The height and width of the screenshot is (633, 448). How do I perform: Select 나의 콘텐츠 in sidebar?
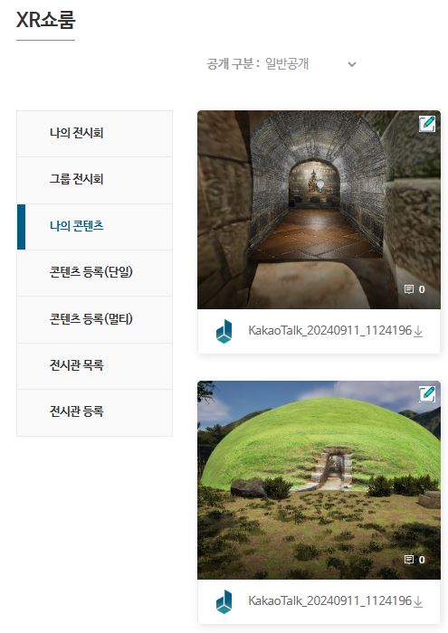94,227
